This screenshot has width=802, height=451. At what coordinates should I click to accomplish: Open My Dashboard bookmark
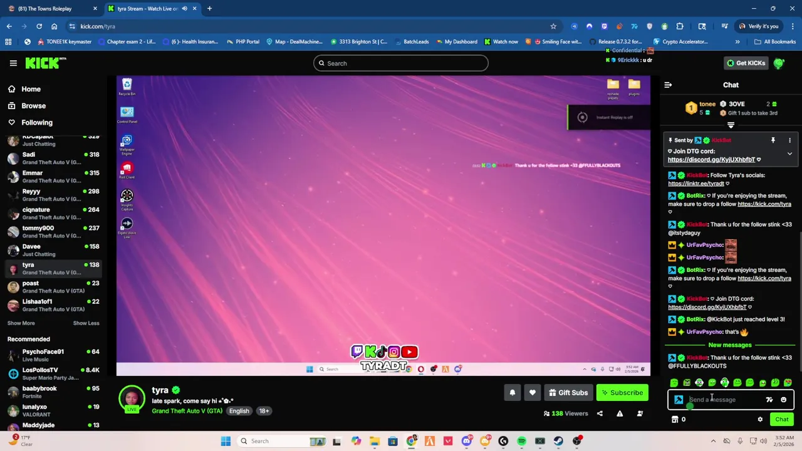(x=456, y=42)
